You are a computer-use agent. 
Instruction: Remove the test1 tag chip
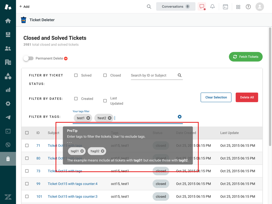[88, 118]
